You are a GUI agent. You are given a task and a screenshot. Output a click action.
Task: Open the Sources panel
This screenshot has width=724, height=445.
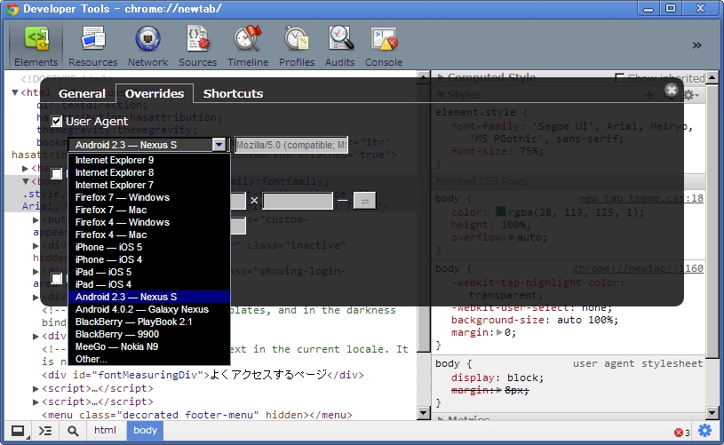197,45
